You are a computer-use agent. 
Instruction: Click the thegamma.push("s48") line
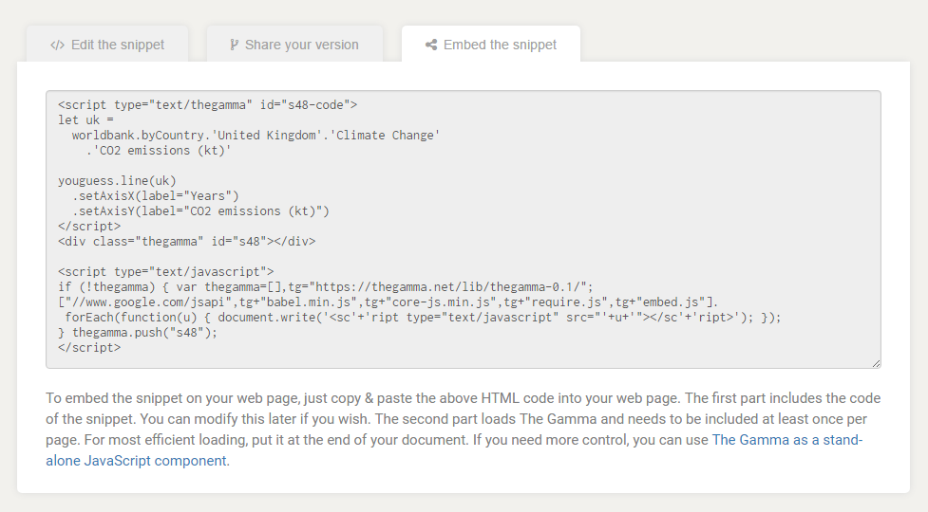click(x=138, y=333)
